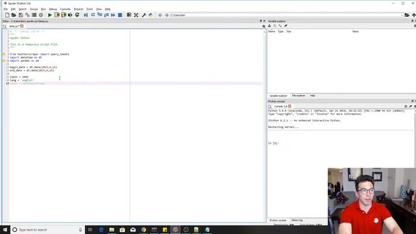Click the Create new cell (@) icon

[x=41, y=15]
